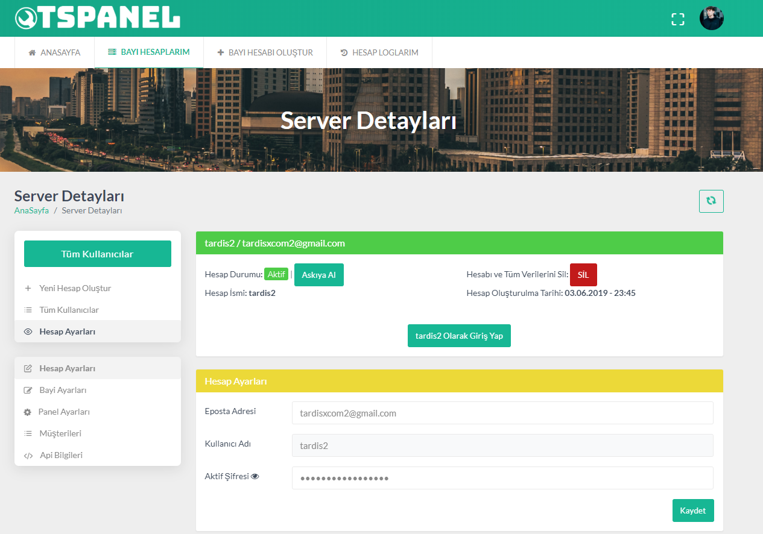
Task: Open BAYI HESABI OLUŞTUR tab
Action: click(265, 52)
